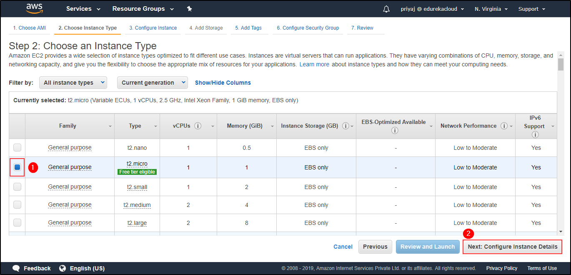571x275 pixels.
Task: Click the t2.small type link
Action: coord(137,187)
